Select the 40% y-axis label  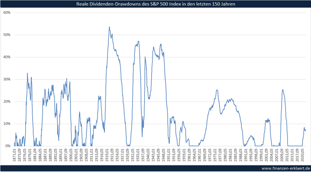tap(7, 57)
